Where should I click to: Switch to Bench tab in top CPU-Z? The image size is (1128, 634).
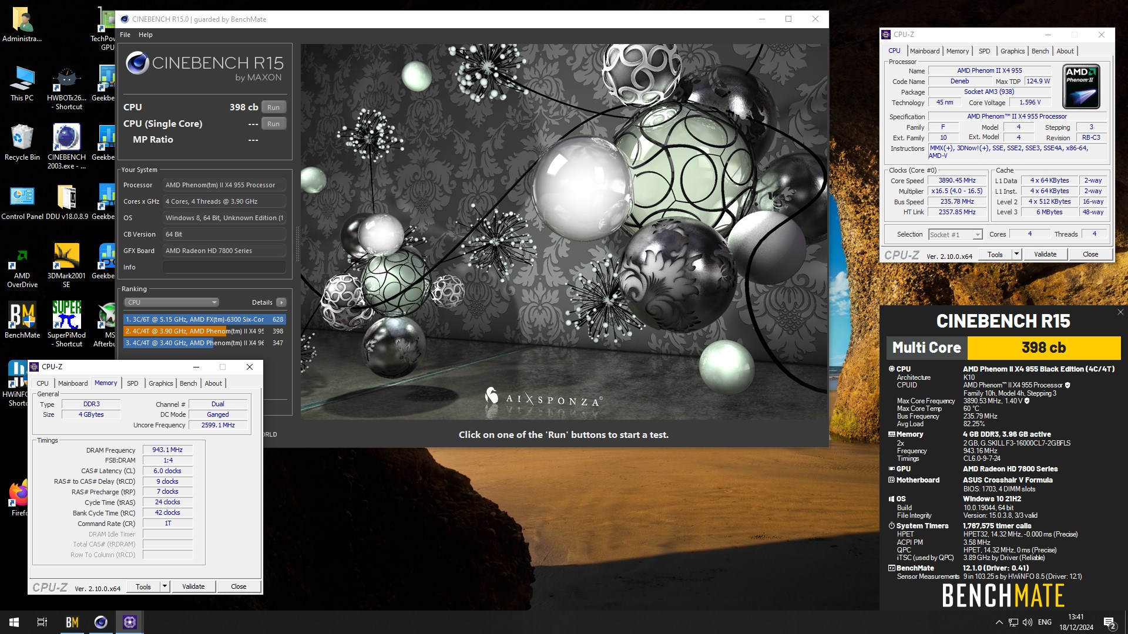(x=1040, y=51)
